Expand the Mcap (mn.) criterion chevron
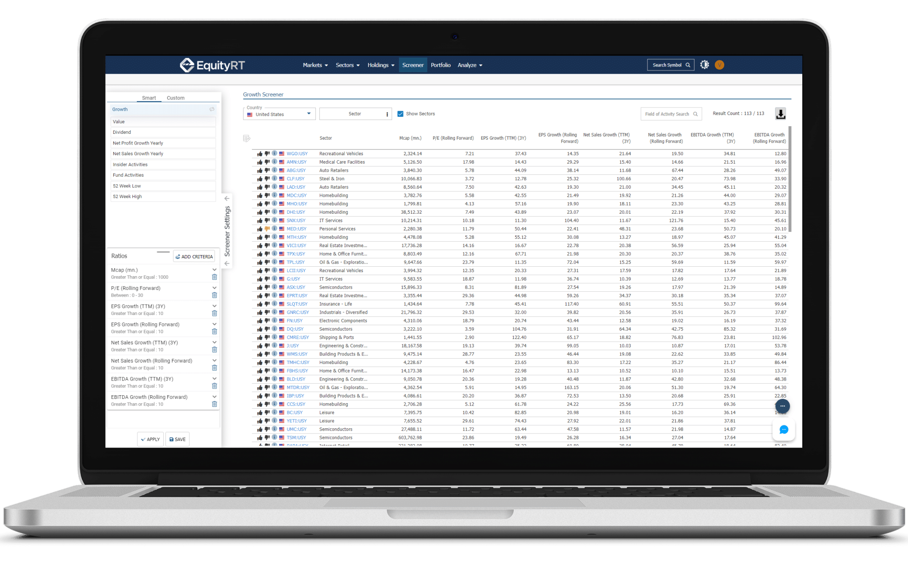908x571 pixels. (215, 270)
